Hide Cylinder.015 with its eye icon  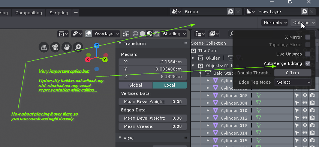tap(304, 141)
